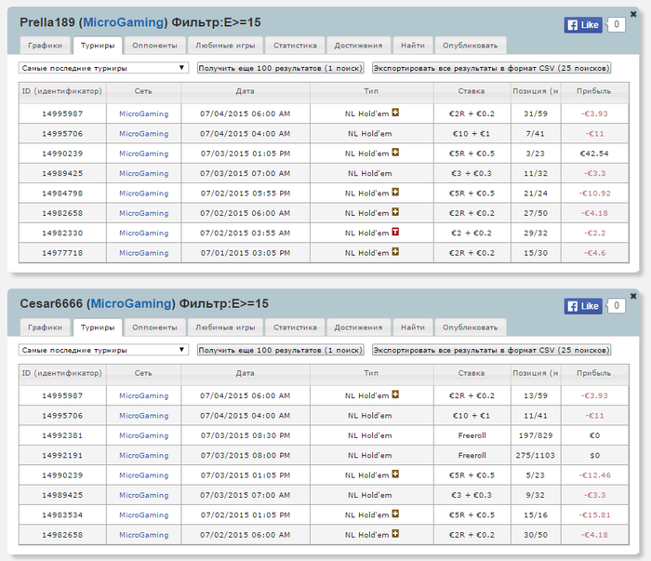Image resolution: width=651 pixels, height=561 pixels.
Task: Open Статистика tab in Cesar6666 panel
Action: tap(295, 327)
